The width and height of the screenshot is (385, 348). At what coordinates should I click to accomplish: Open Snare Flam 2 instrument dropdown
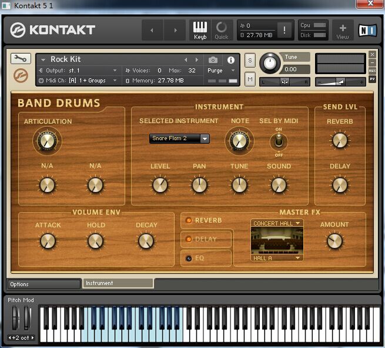coord(179,138)
